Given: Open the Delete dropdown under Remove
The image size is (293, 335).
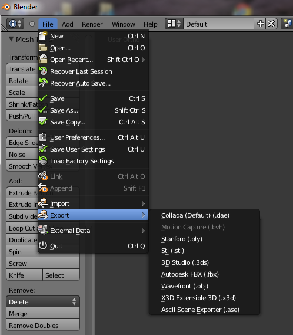Looking at the screenshot, I should click(x=43, y=301).
